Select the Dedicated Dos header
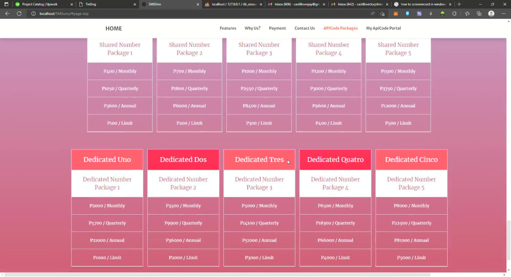 [x=183, y=159]
